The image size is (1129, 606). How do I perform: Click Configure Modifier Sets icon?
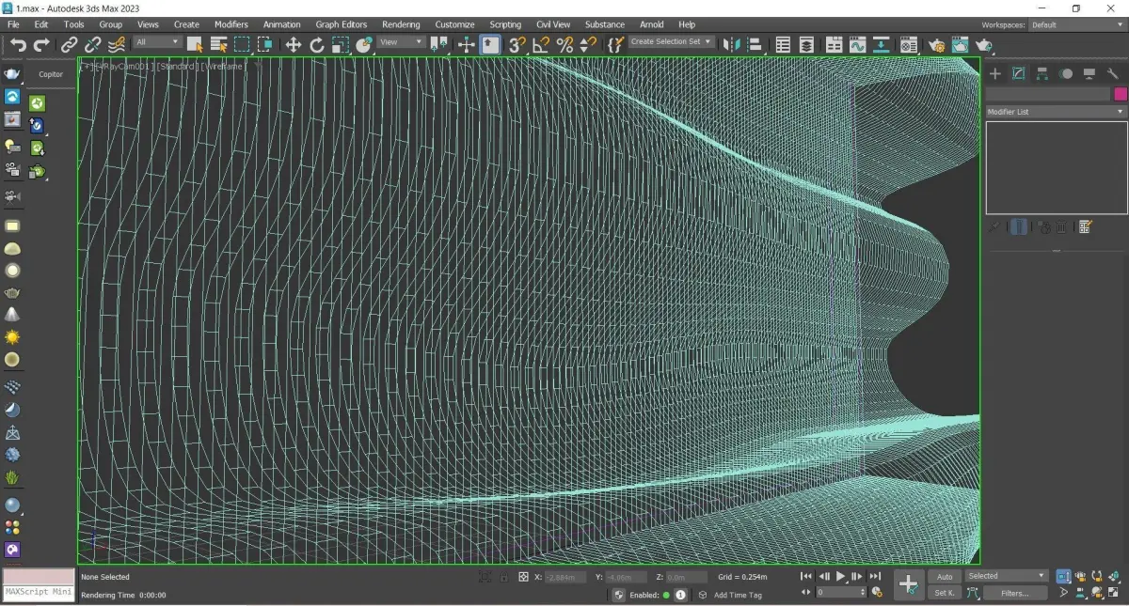point(1085,227)
